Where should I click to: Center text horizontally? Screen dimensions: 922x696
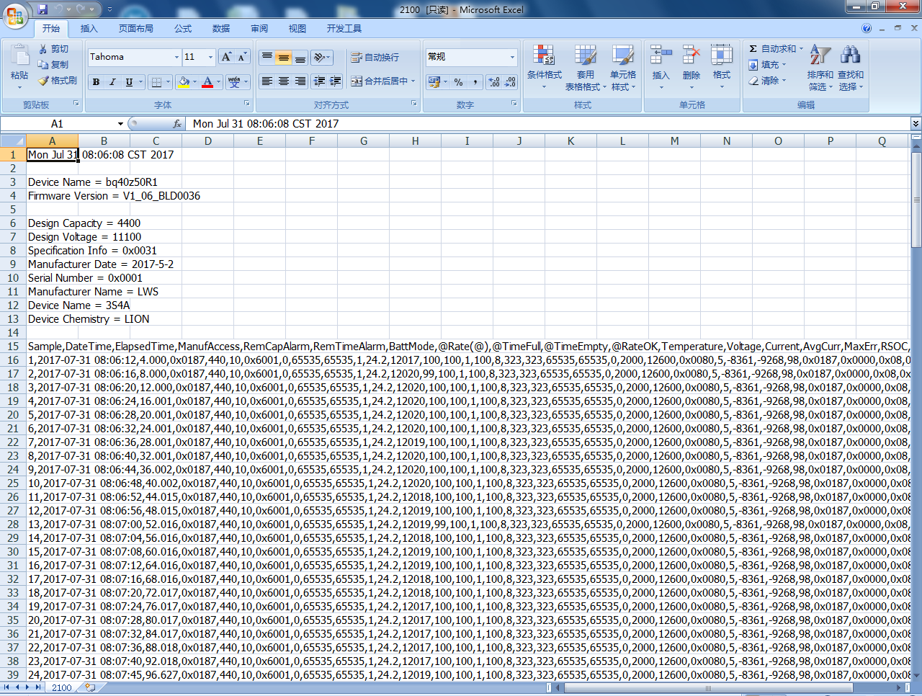(x=284, y=81)
